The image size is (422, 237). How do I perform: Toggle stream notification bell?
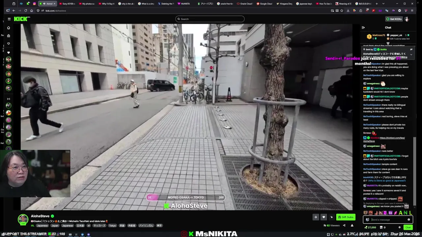pos(316,217)
